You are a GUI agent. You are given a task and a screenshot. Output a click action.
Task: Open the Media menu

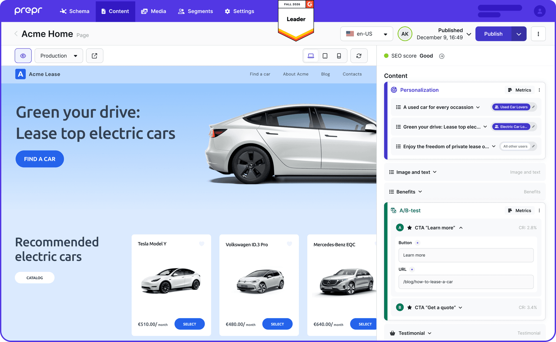tap(153, 11)
